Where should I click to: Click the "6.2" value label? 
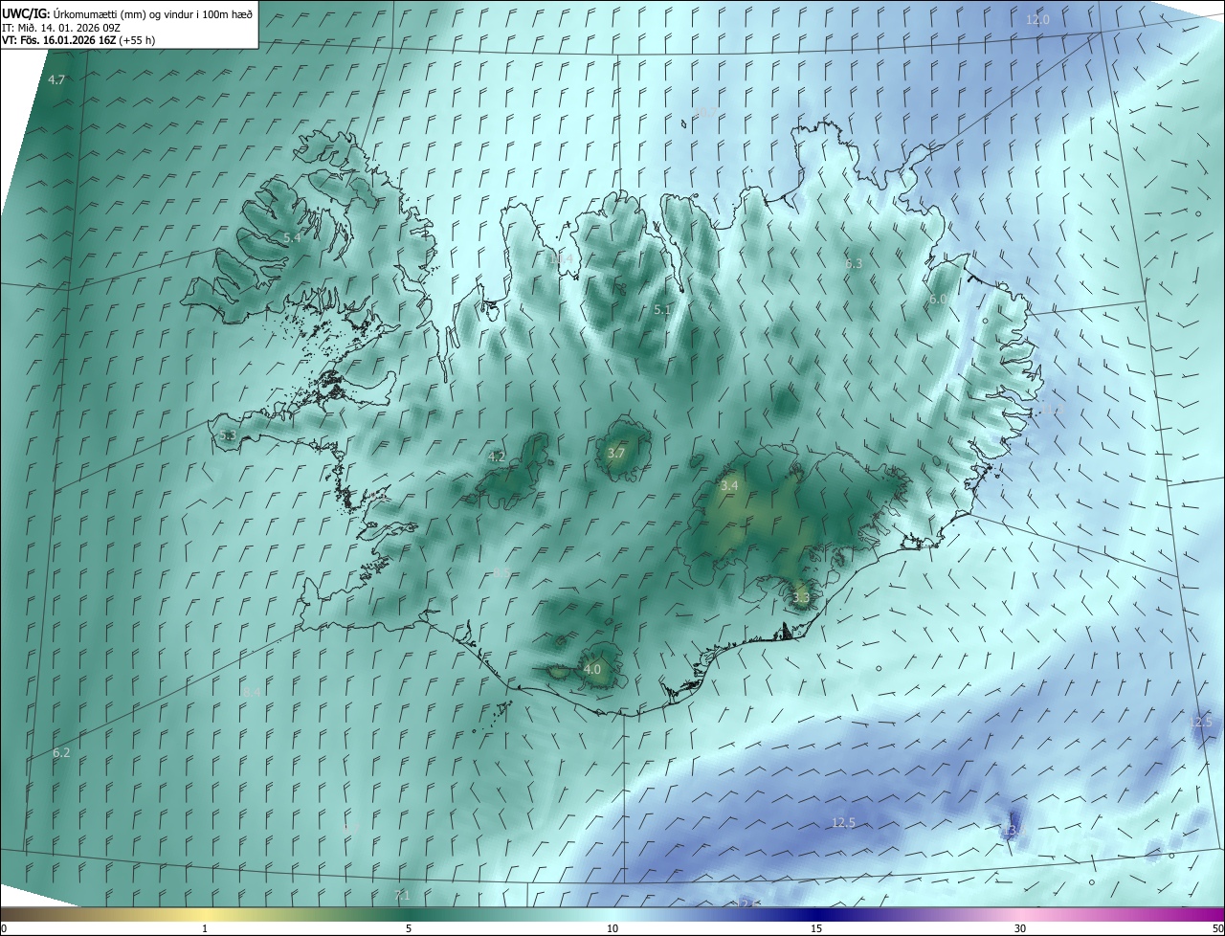coord(61,753)
